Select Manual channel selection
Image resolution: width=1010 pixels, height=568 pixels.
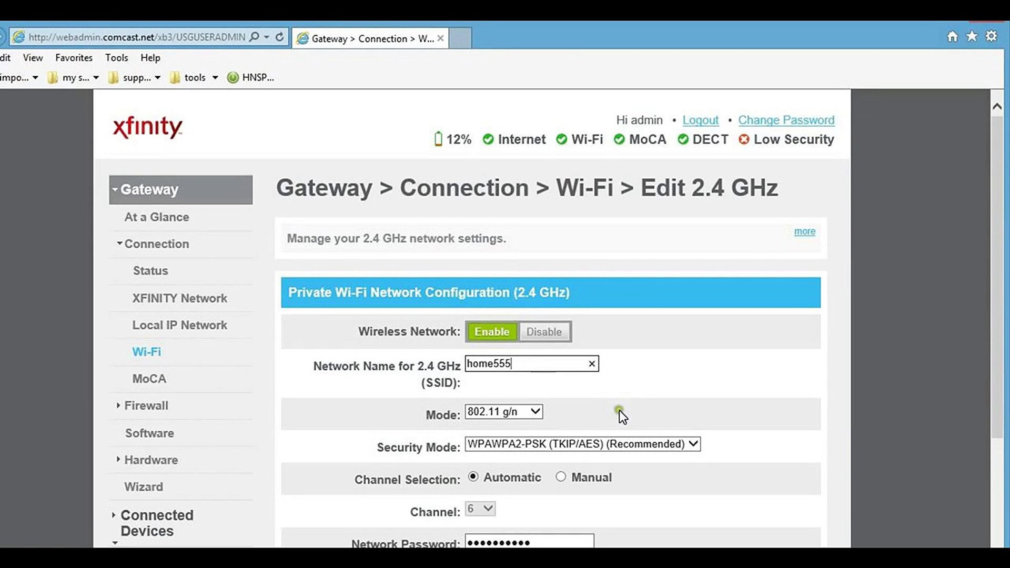click(x=561, y=476)
